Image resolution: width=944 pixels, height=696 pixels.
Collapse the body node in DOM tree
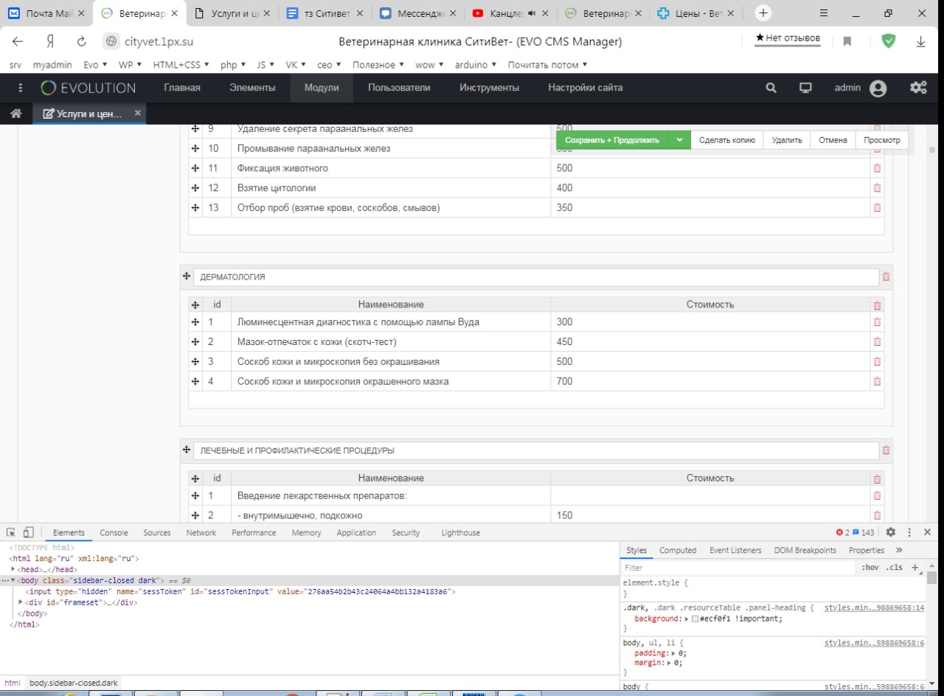pyautogui.click(x=13, y=580)
